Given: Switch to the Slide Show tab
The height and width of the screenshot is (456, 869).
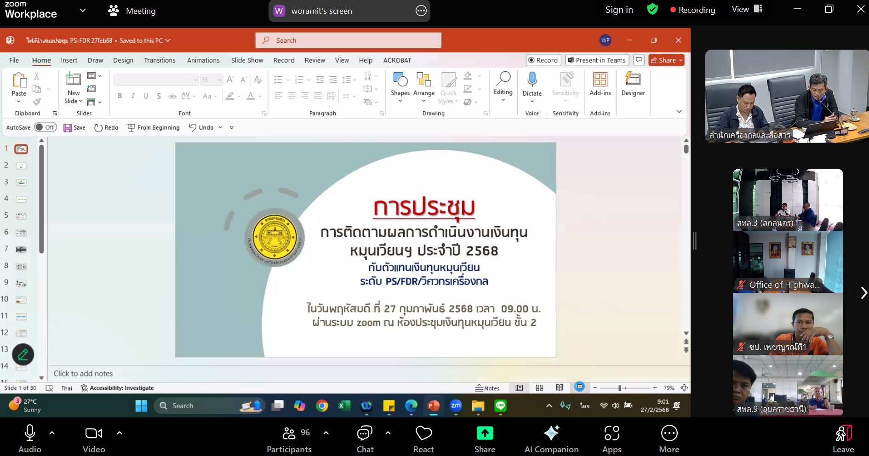Looking at the screenshot, I should (247, 60).
